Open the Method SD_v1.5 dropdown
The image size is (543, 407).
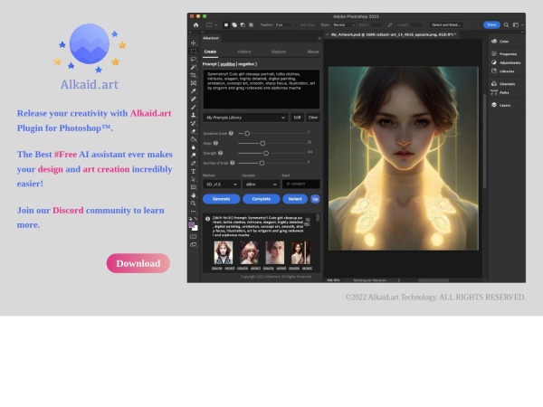click(x=220, y=184)
